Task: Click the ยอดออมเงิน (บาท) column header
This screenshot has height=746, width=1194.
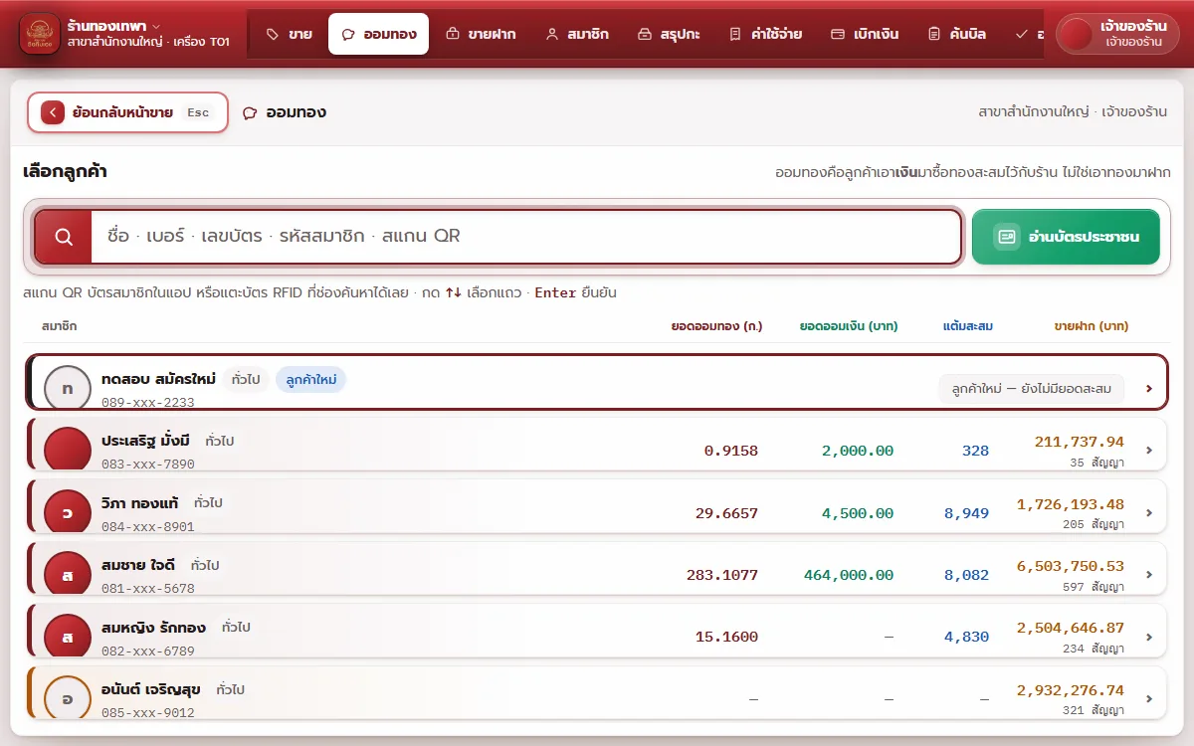Action: [x=849, y=326]
